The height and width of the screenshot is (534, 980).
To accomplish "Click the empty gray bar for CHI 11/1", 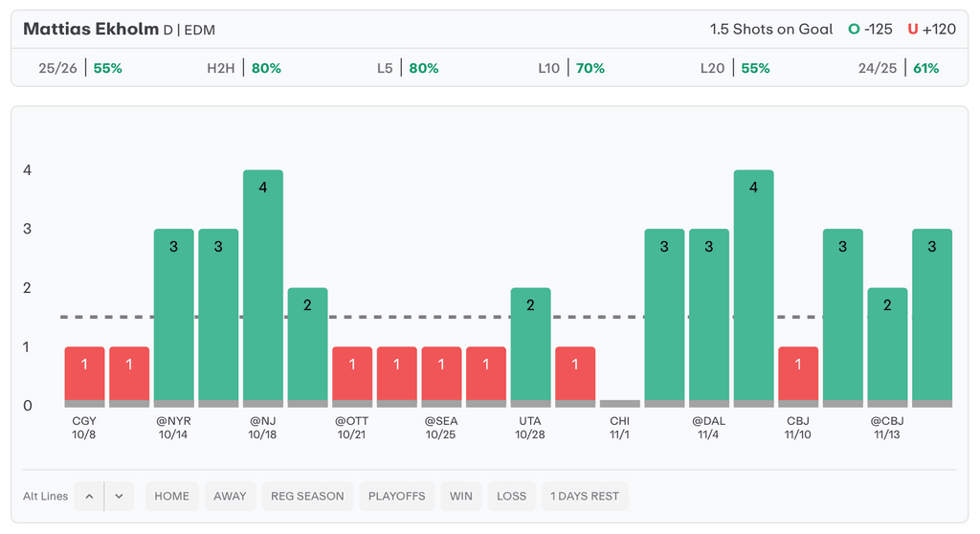I will coord(620,404).
